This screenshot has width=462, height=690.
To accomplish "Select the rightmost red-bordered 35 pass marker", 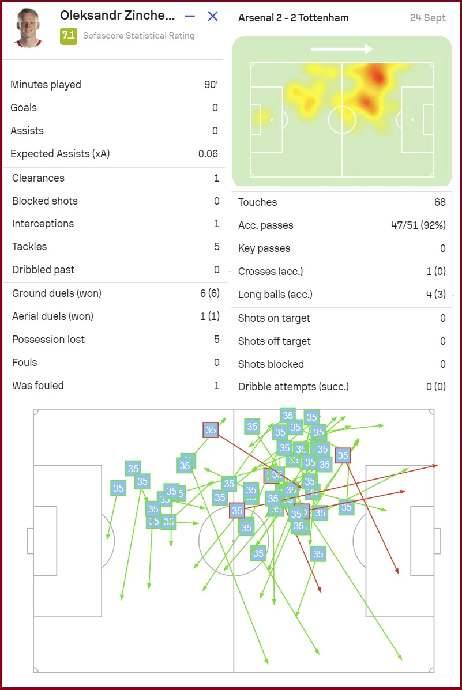I will [x=343, y=455].
